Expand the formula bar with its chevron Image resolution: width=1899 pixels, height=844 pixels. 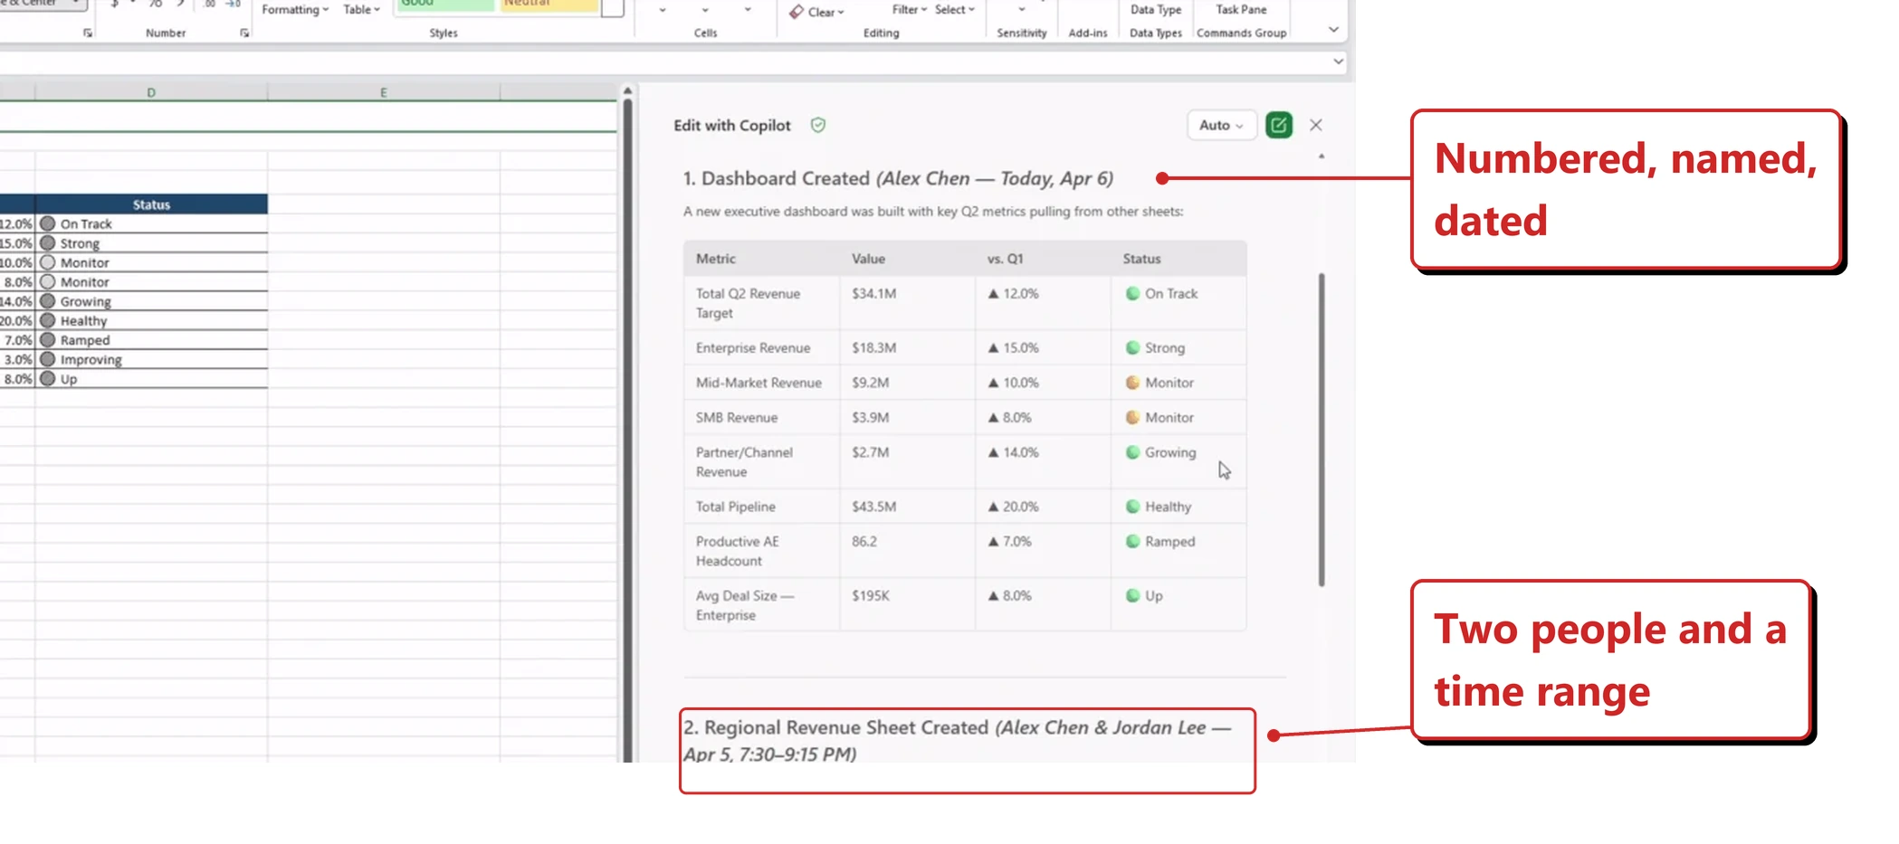1338,62
